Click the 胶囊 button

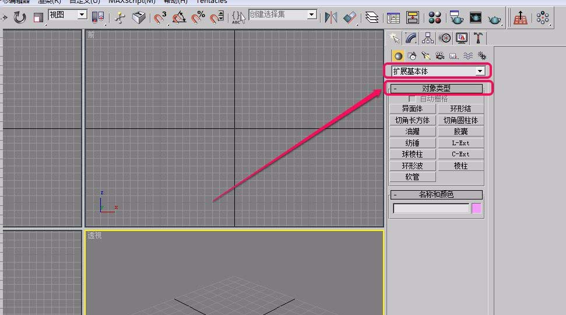(x=460, y=131)
